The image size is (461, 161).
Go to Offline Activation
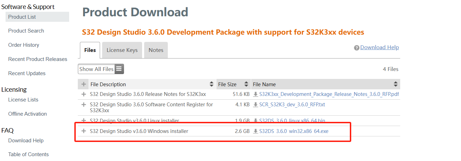27,114
